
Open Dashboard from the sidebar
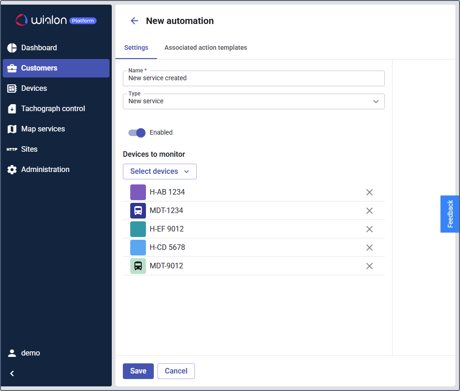[x=39, y=48]
